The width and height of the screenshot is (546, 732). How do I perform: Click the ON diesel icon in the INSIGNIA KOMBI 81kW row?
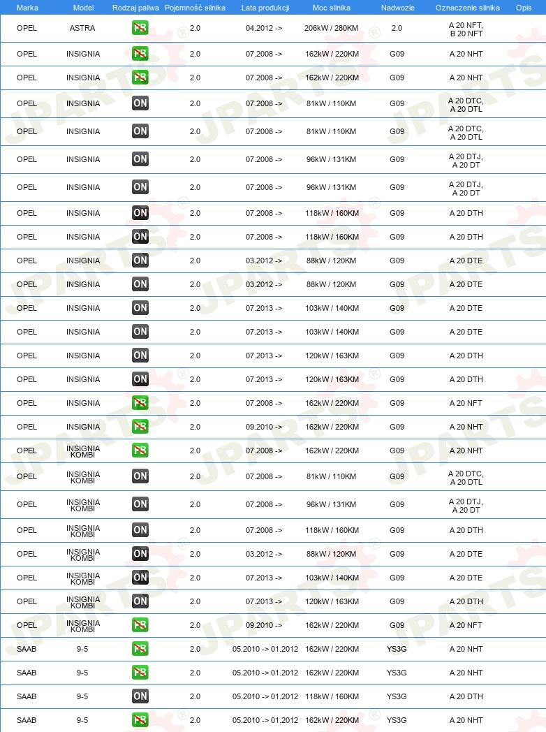click(140, 476)
